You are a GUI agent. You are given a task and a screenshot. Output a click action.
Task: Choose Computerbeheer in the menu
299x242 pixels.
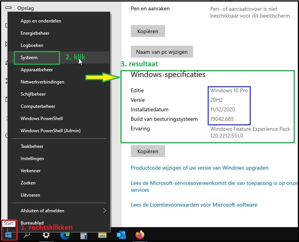tap(59, 106)
